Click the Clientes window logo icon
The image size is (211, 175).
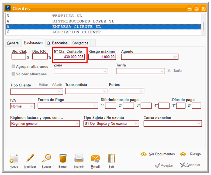click(x=8, y=8)
